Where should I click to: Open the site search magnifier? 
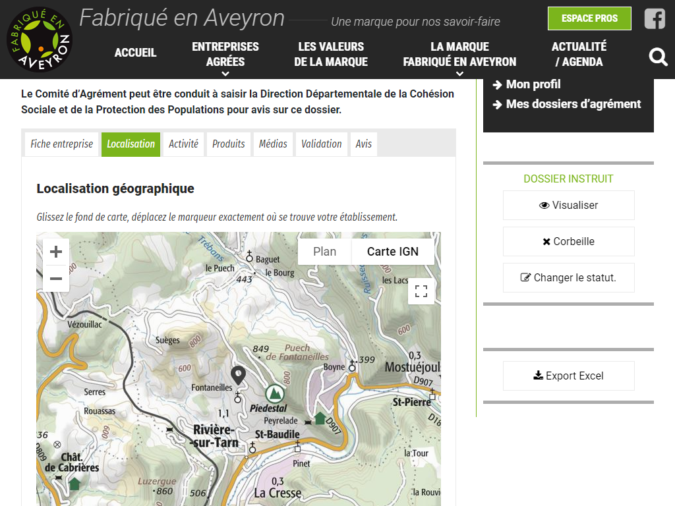click(659, 57)
